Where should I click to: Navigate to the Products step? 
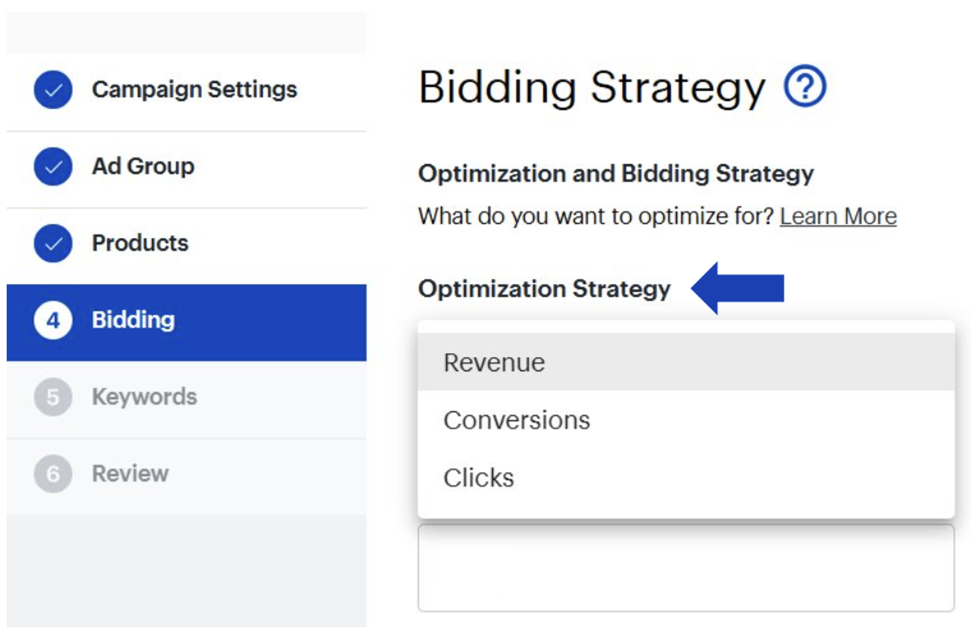tap(140, 243)
